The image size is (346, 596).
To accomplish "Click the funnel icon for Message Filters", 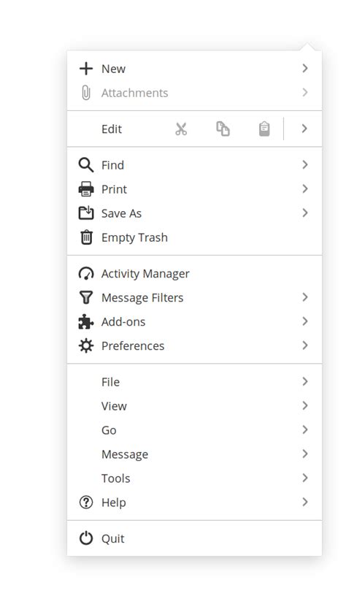I will pyautogui.click(x=86, y=297).
